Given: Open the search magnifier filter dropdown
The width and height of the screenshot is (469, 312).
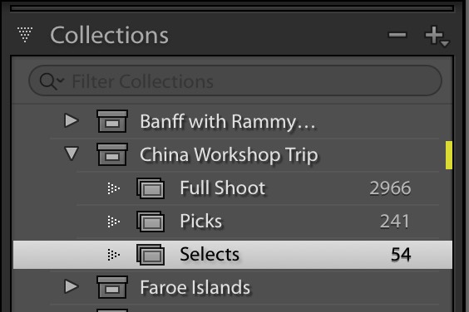Looking at the screenshot, I should [52, 81].
